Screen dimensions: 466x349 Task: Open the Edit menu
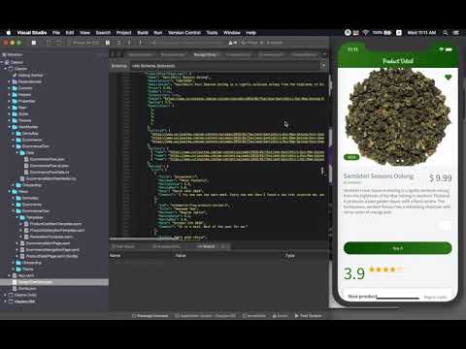point(70,33)
